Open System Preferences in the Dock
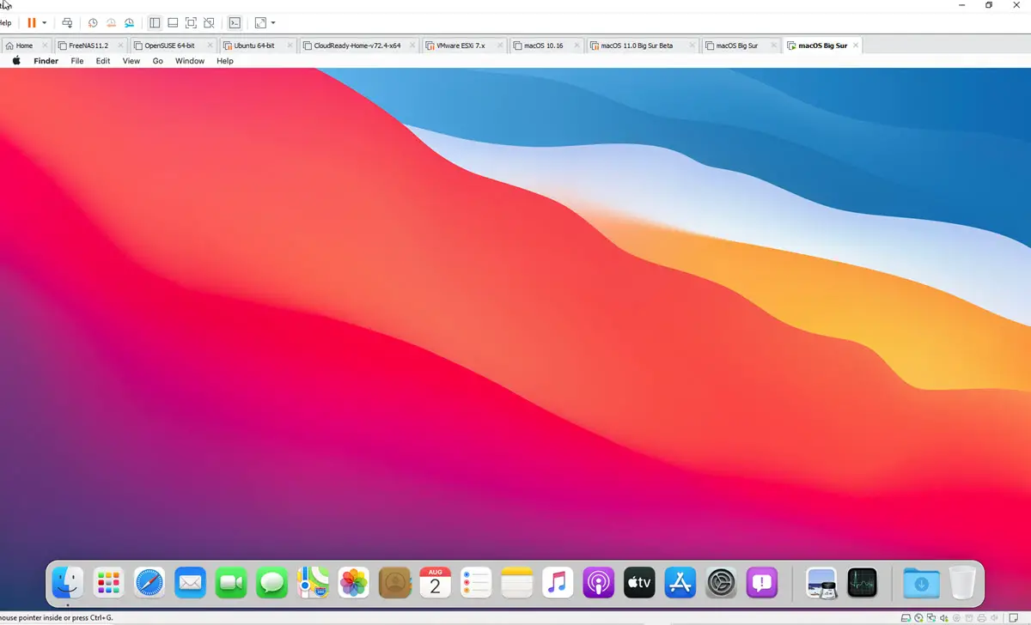The width and height of the screenshot is (1031, 625). point(721,584)
